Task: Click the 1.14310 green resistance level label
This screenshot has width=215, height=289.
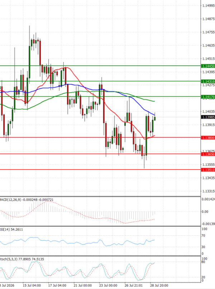Action: pyautogui.click(x=208, y=81)
